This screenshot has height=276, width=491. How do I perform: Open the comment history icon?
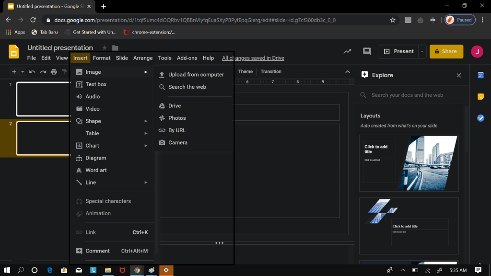(367, 51)
